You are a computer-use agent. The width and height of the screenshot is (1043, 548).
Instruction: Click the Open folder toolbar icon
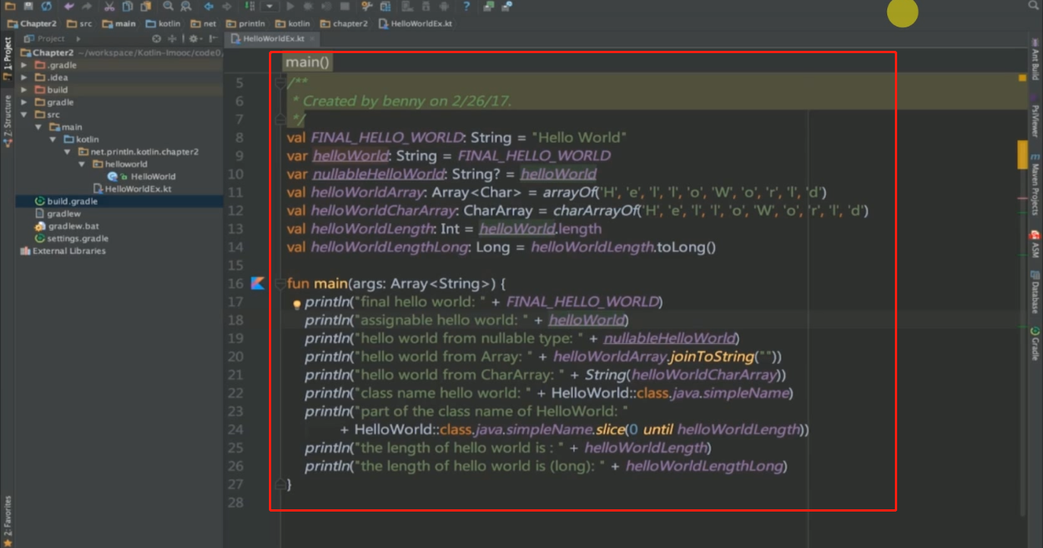9,6
